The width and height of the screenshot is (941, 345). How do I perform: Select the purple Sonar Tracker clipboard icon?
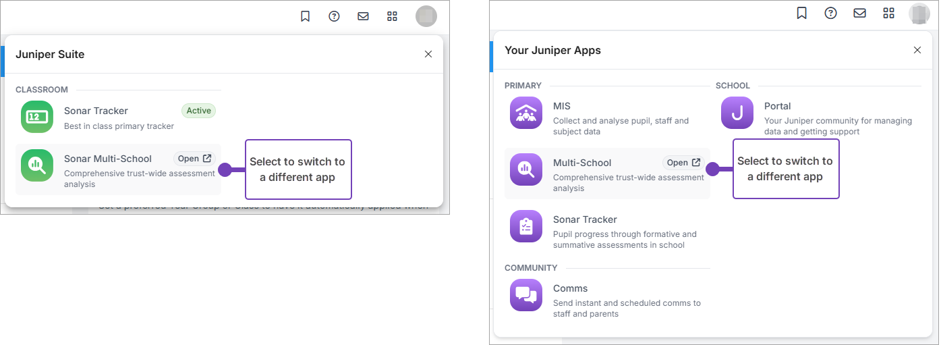[526, 226]
